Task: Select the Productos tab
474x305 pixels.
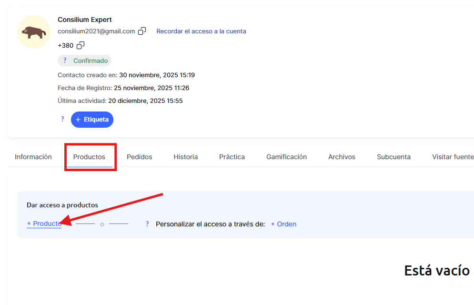Action: (x=89, y=157)
